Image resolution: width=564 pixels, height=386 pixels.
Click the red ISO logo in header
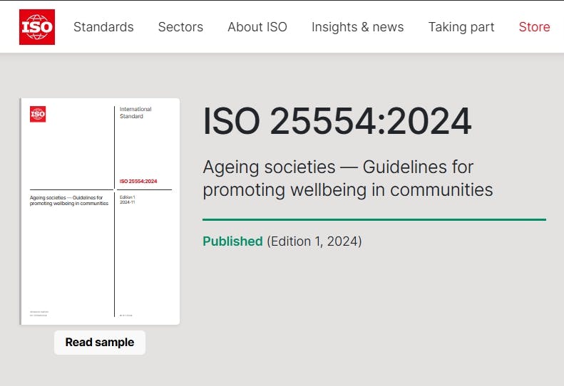tap(37, 27)
